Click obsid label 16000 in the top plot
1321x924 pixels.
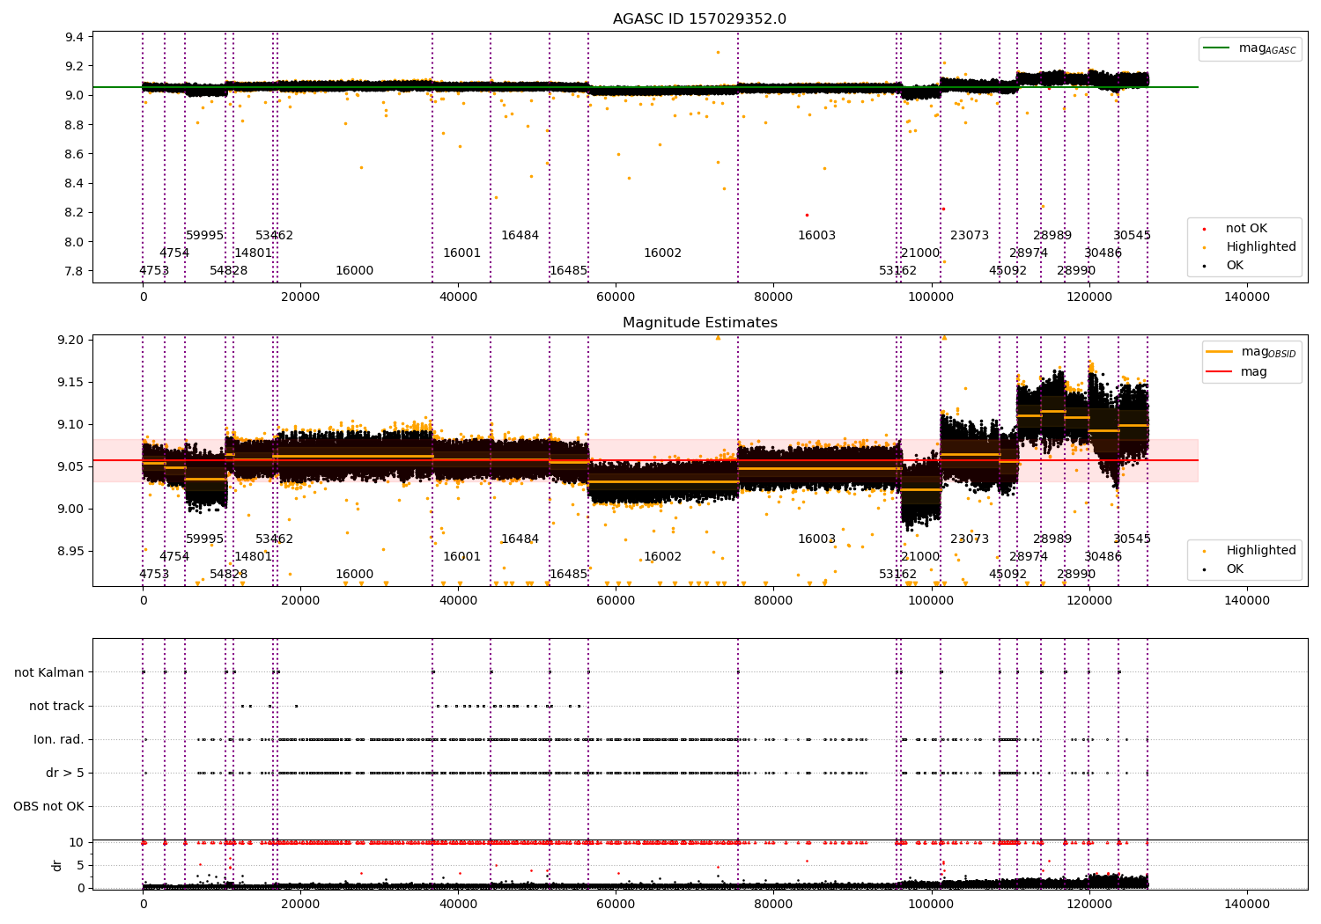[355, 271]
